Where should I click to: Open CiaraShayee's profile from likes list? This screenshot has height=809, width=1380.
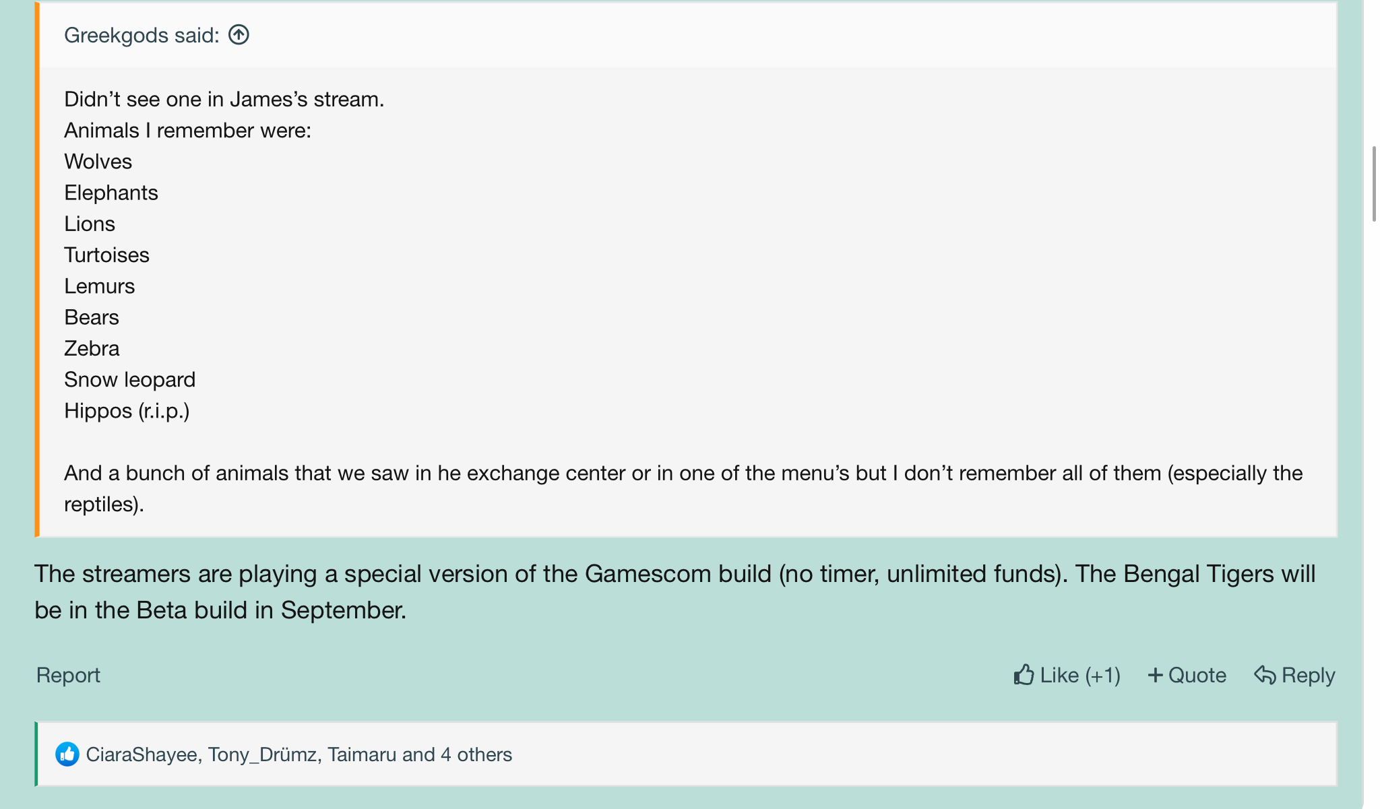142,754
